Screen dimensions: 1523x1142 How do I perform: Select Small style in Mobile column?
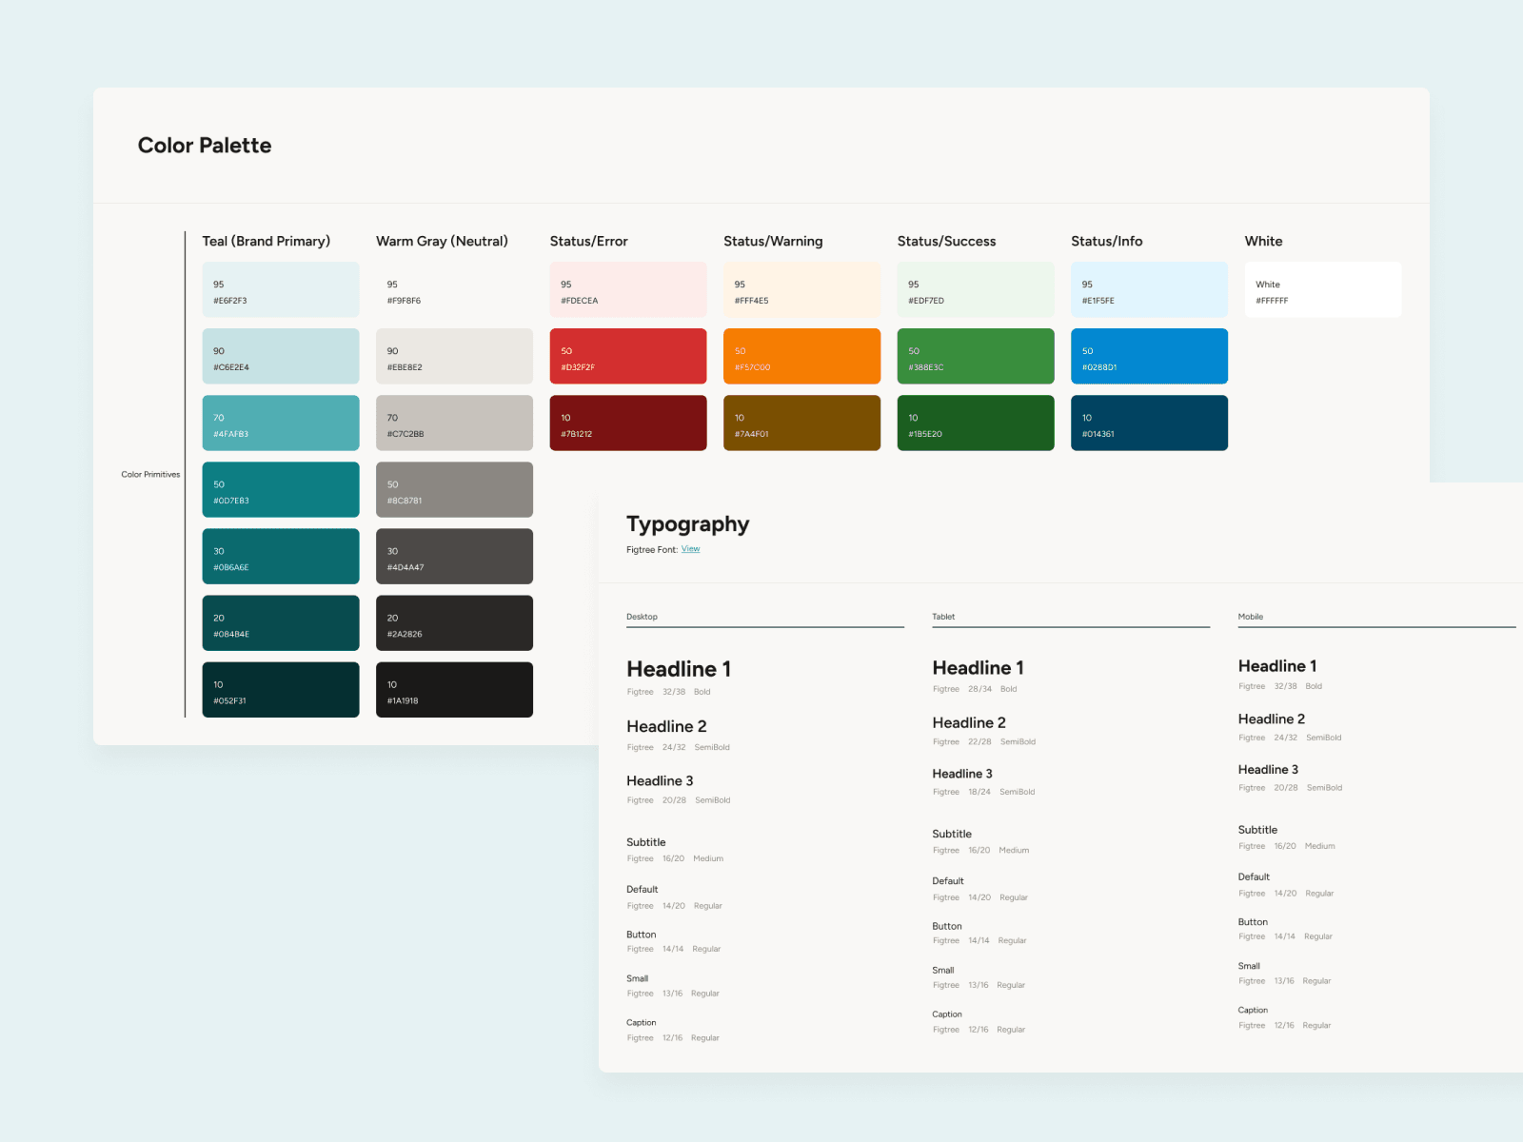click(x=1248, y=966)
